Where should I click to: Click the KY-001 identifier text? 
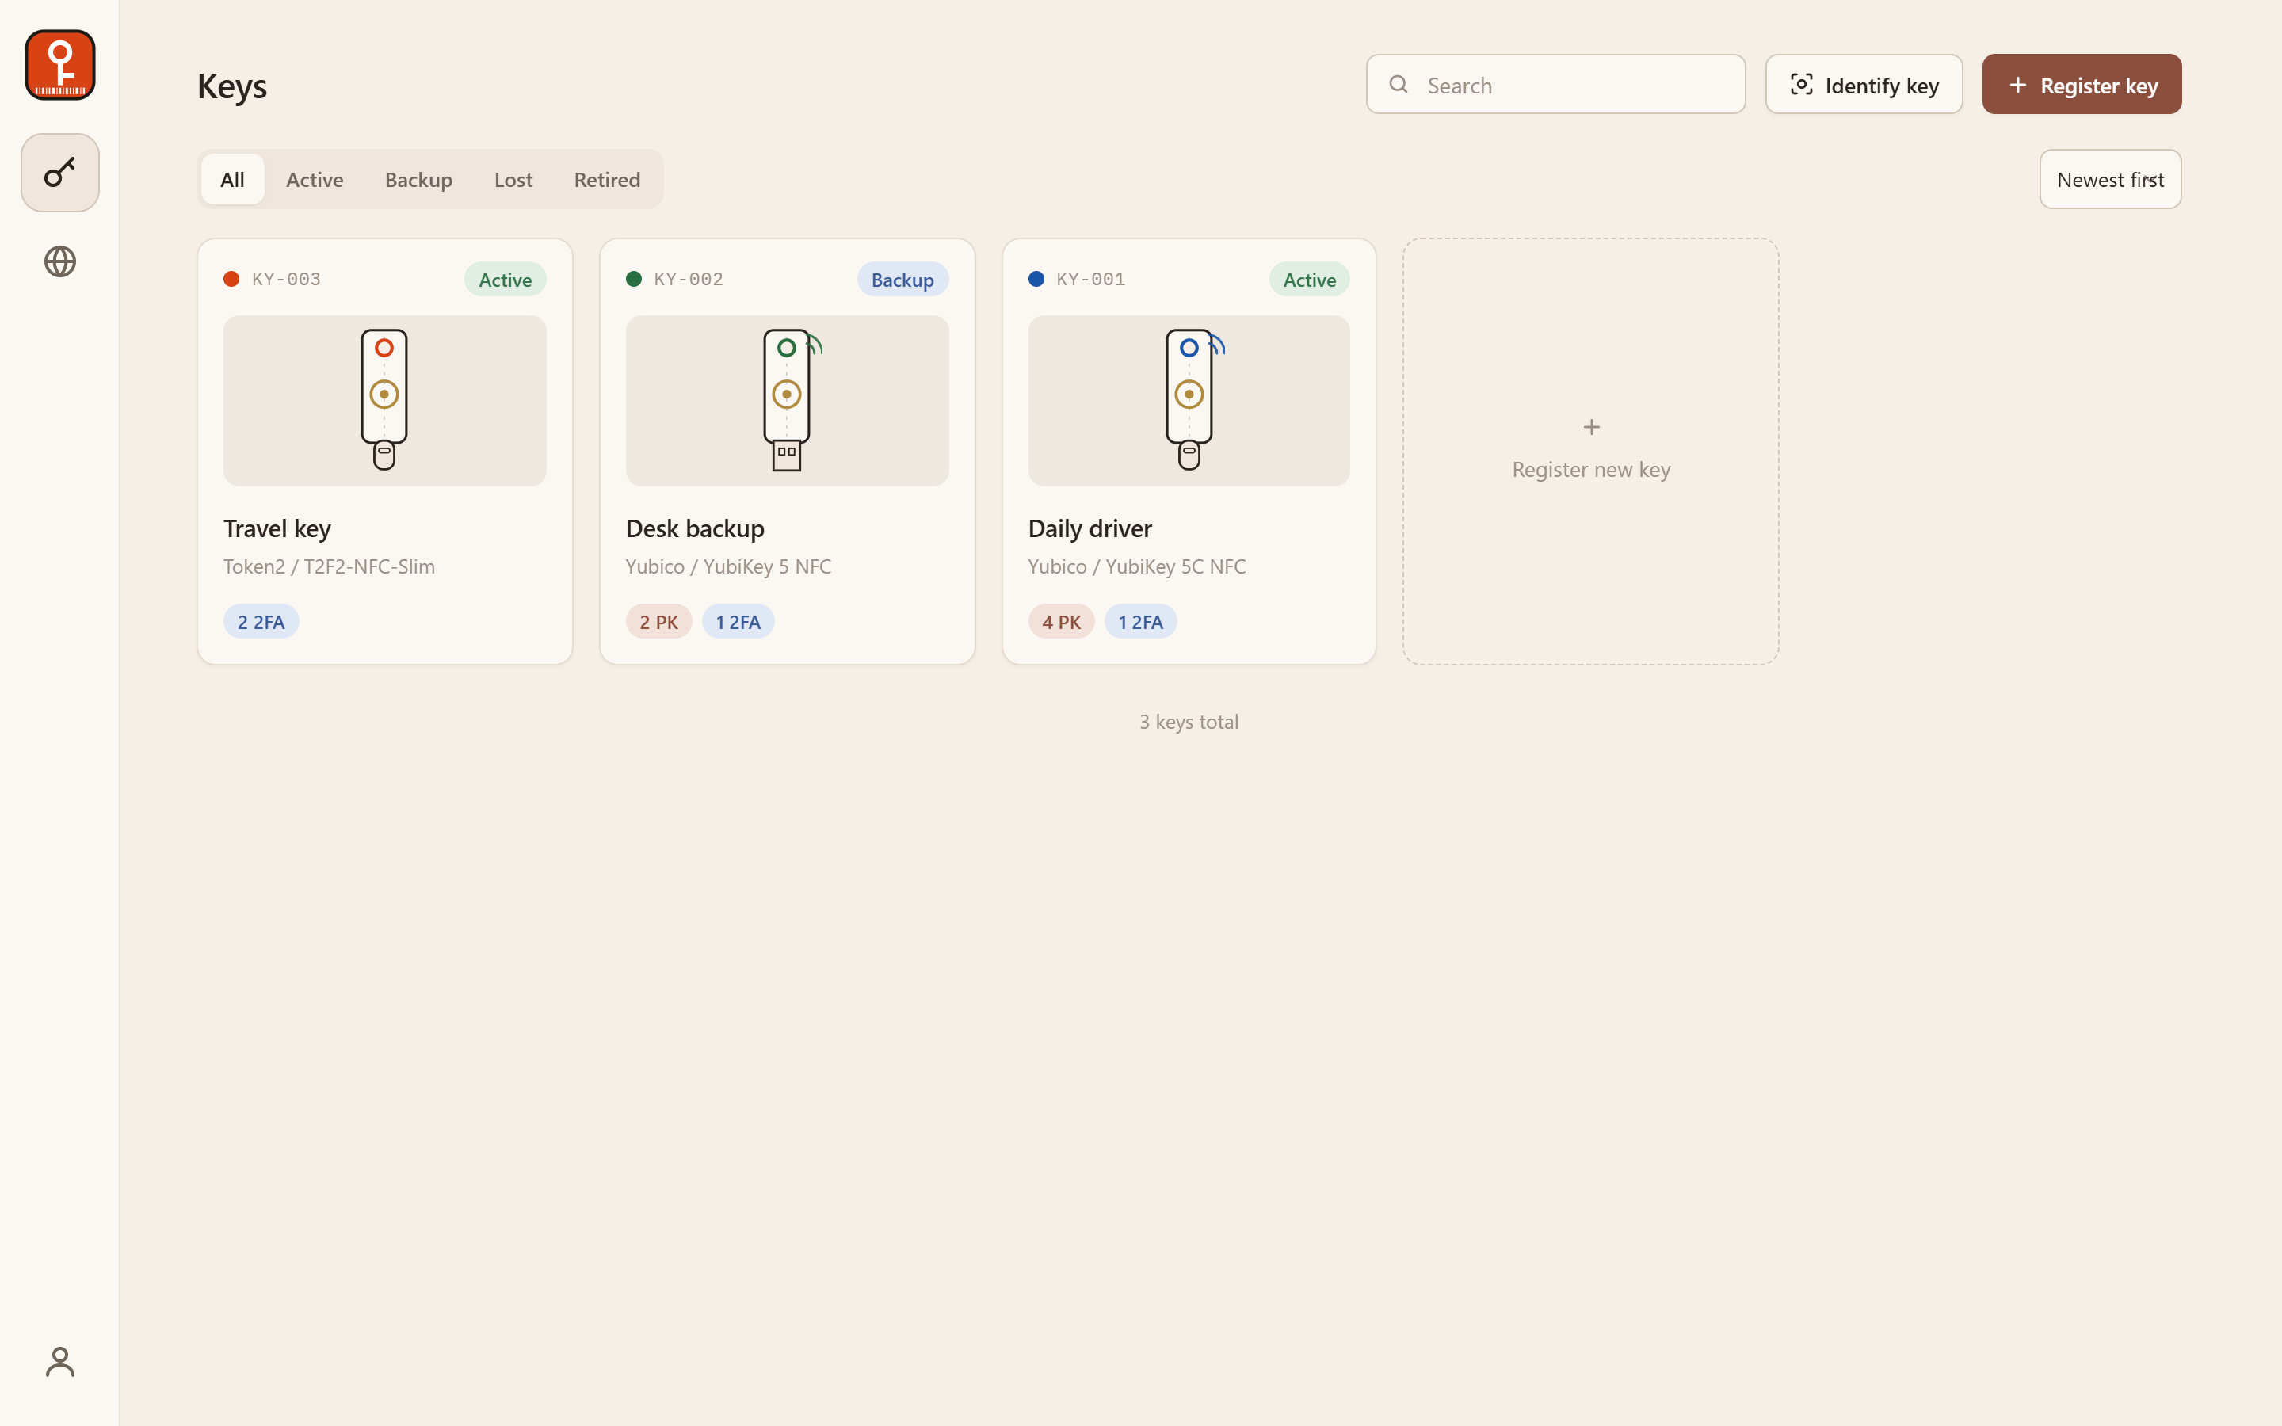(x=1090, y=279)
